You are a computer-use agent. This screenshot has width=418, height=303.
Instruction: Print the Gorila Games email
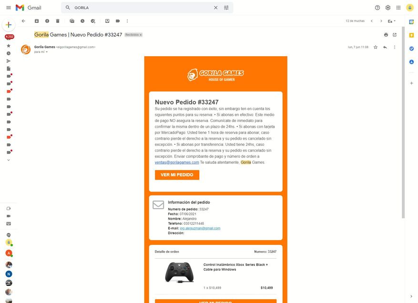point(386,35)
